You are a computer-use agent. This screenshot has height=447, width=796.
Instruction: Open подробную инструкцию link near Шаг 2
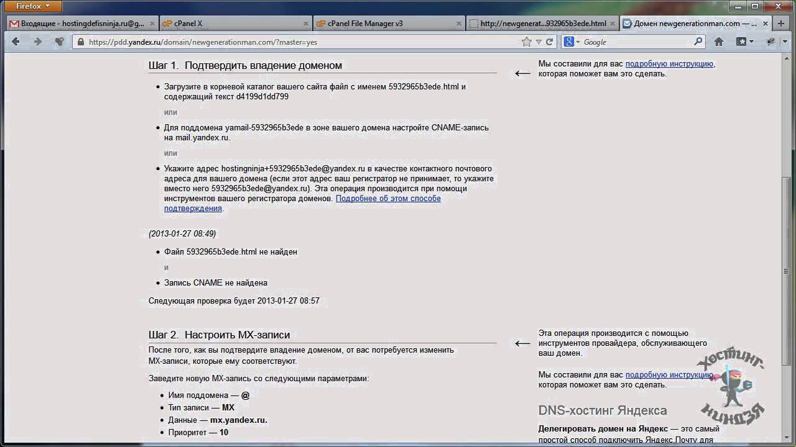pyautogui.click(x=670, y=375)
